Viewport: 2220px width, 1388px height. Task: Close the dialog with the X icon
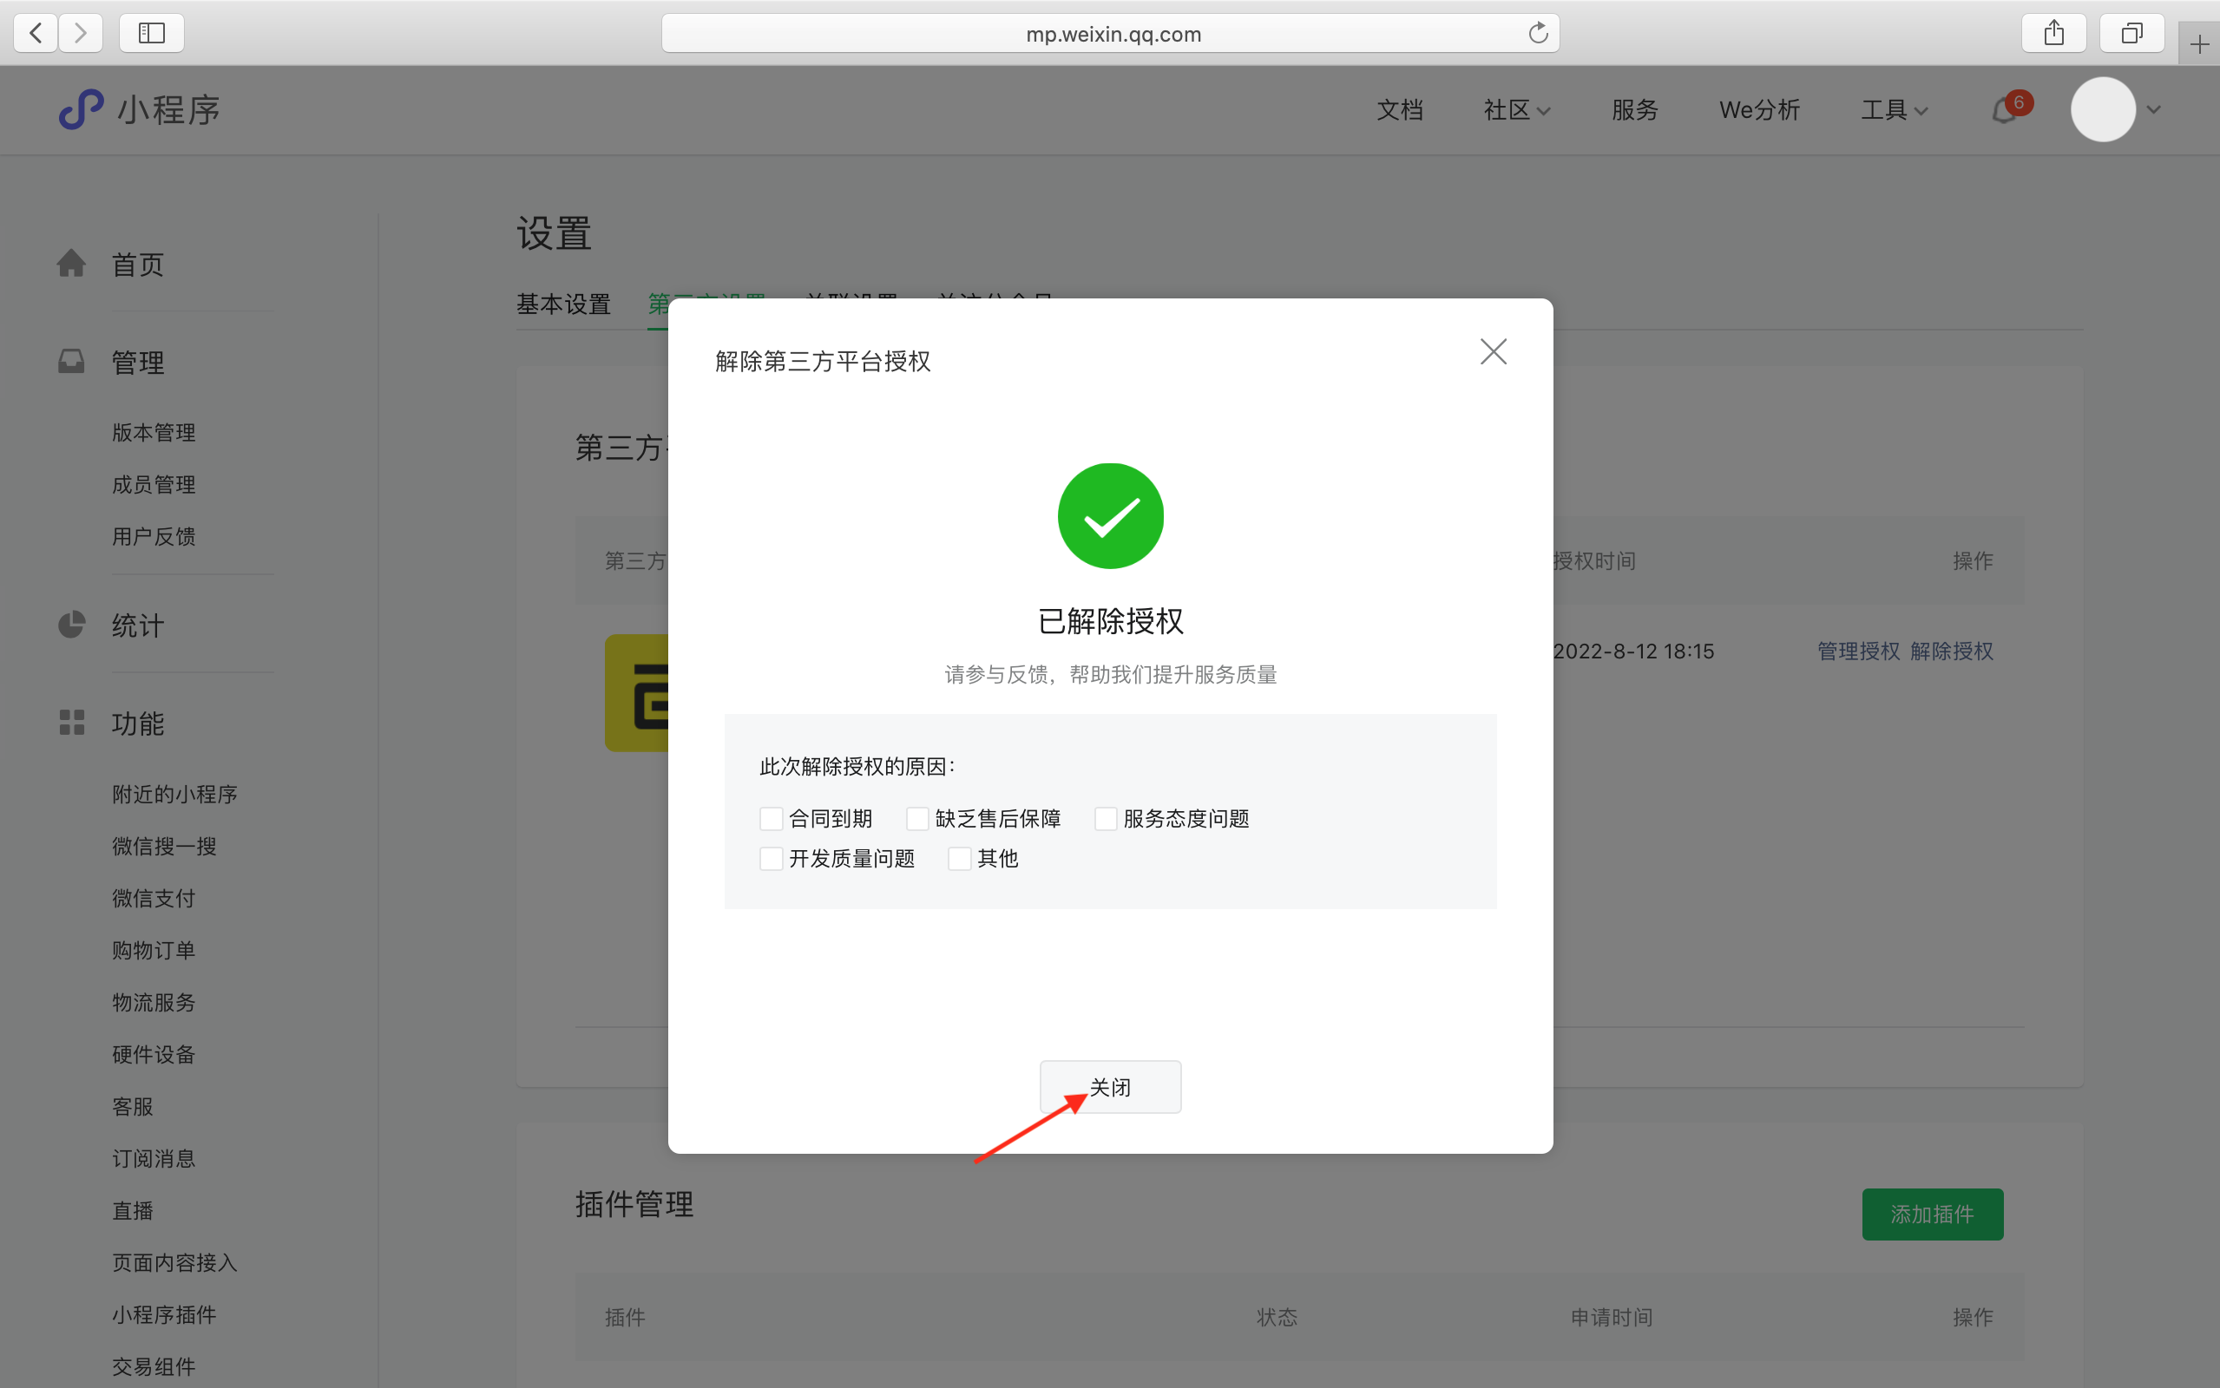pyautogui.click(x=1494, y=351)
